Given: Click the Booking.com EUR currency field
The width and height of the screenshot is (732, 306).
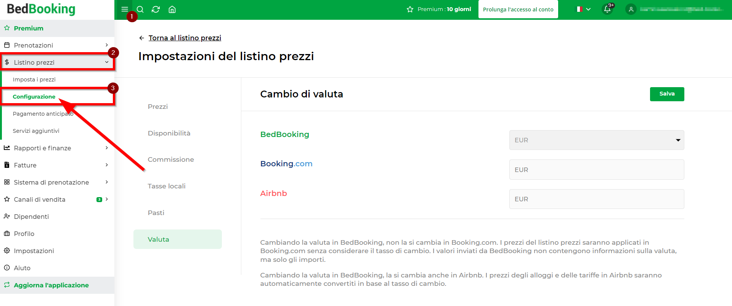Looking at the screenshot, I should tap(597, 169).
